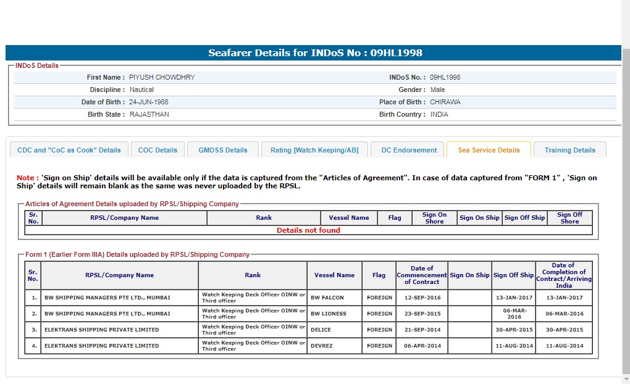This screenshot has height=384, width=630.
Task: Open the CDC and "CoC as Cook" Details tab
Action: pos(69,150)
